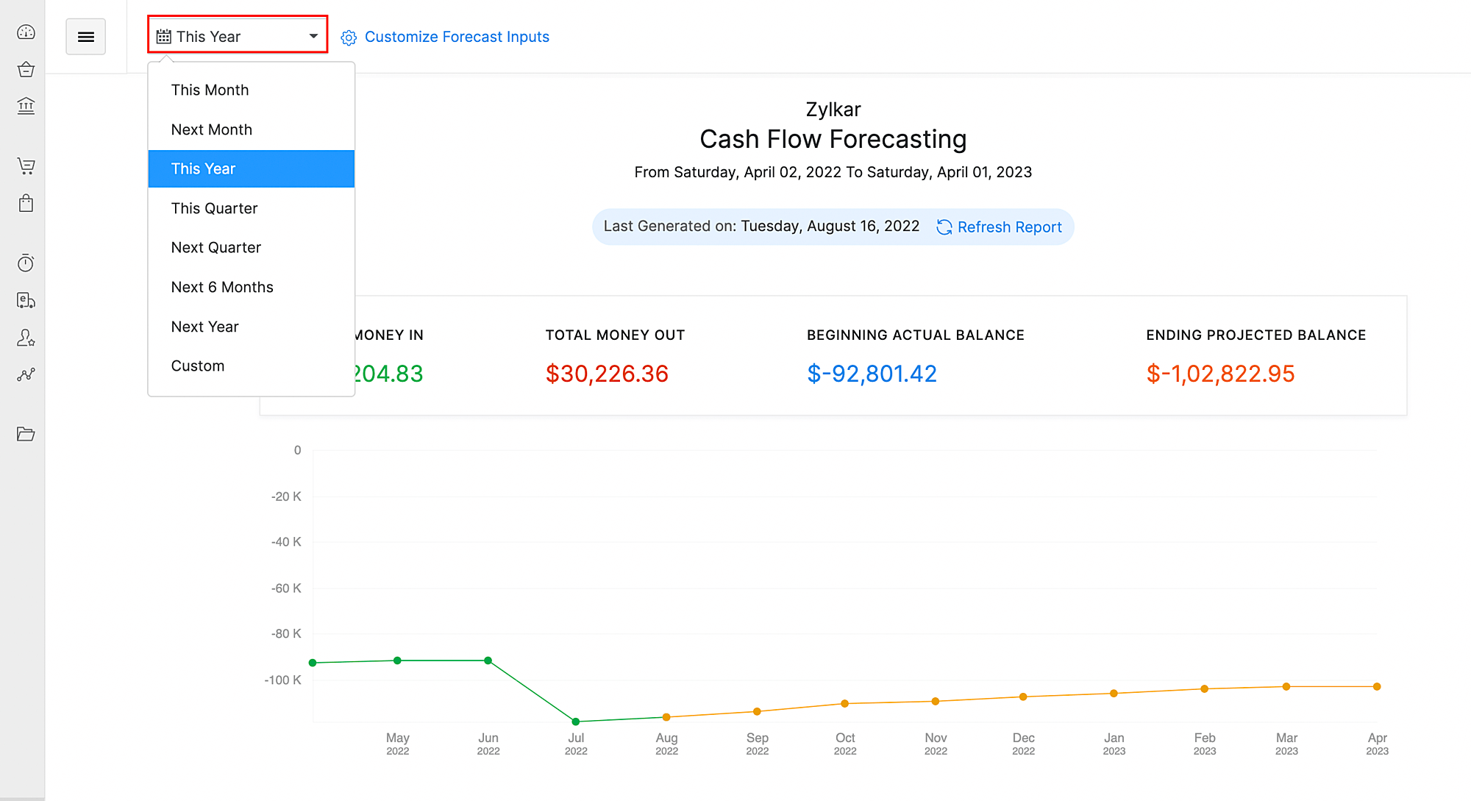Screen dimensions: 1471x801
Task: Open the Purchases shopping bag icon
Action: pyautogui.click(x=26, y=203)
